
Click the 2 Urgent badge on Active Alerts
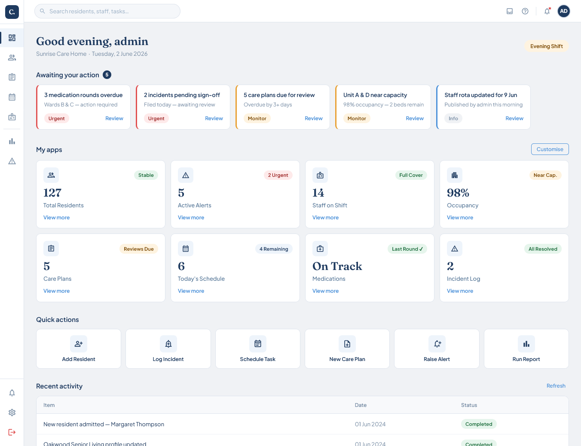pyautogui.click(x=278, y=175)
